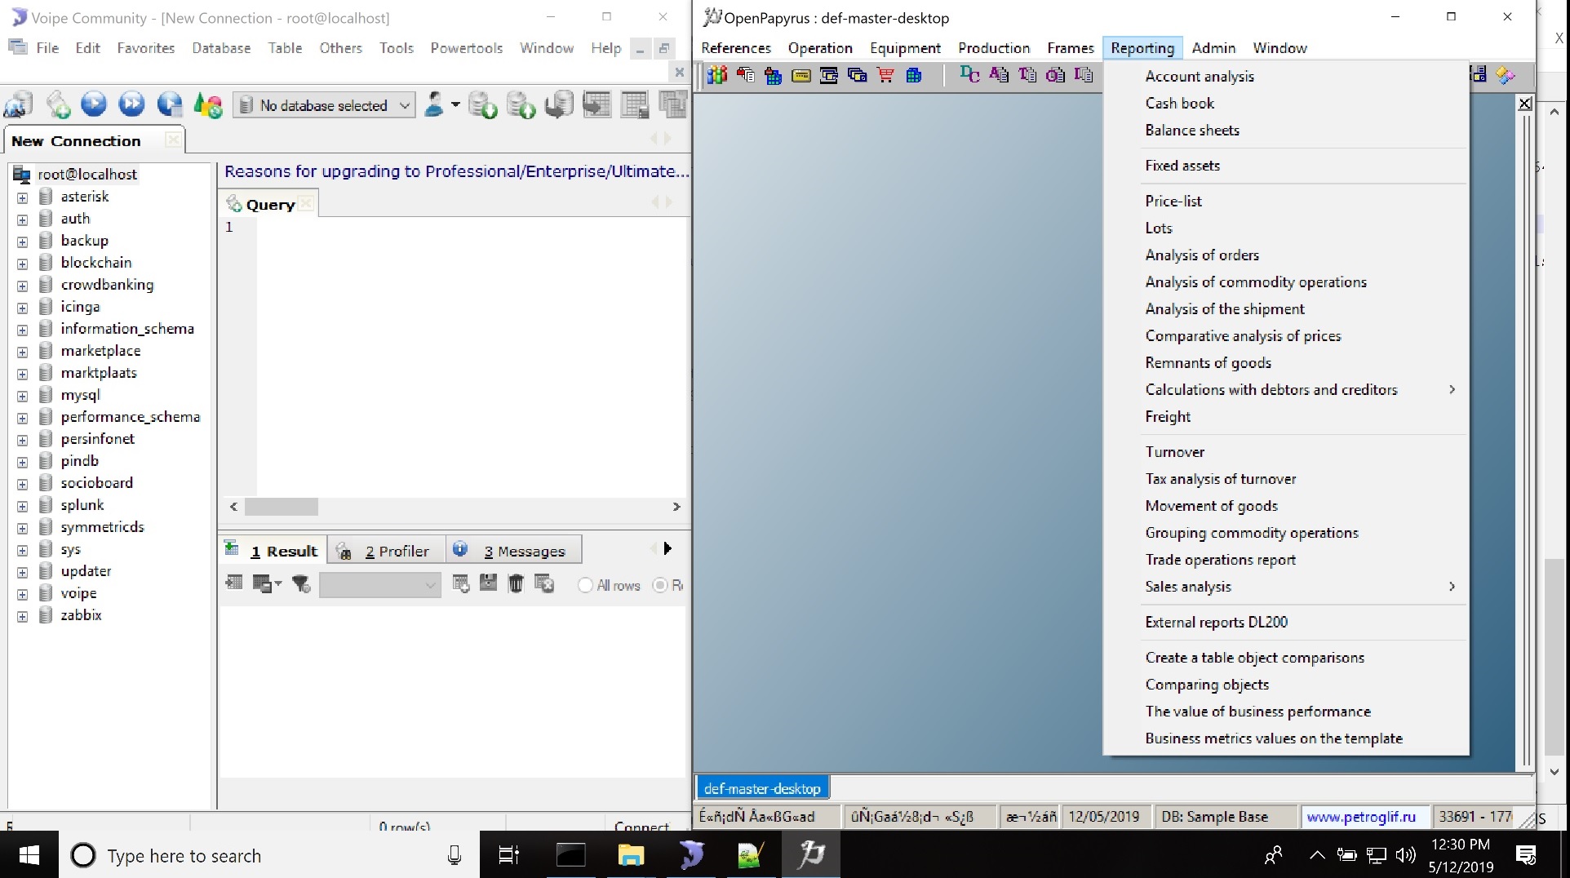
Task: Open the empty results dropdown in Result toolbar
Action: coord(380,584)
